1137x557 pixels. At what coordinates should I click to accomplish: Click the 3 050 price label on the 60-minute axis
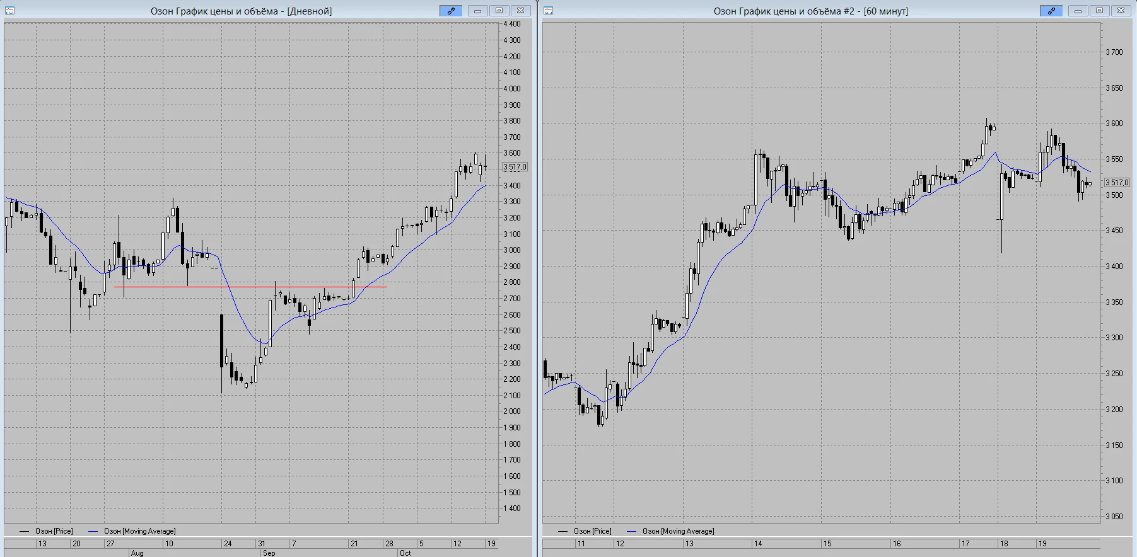pos(1114,517)
